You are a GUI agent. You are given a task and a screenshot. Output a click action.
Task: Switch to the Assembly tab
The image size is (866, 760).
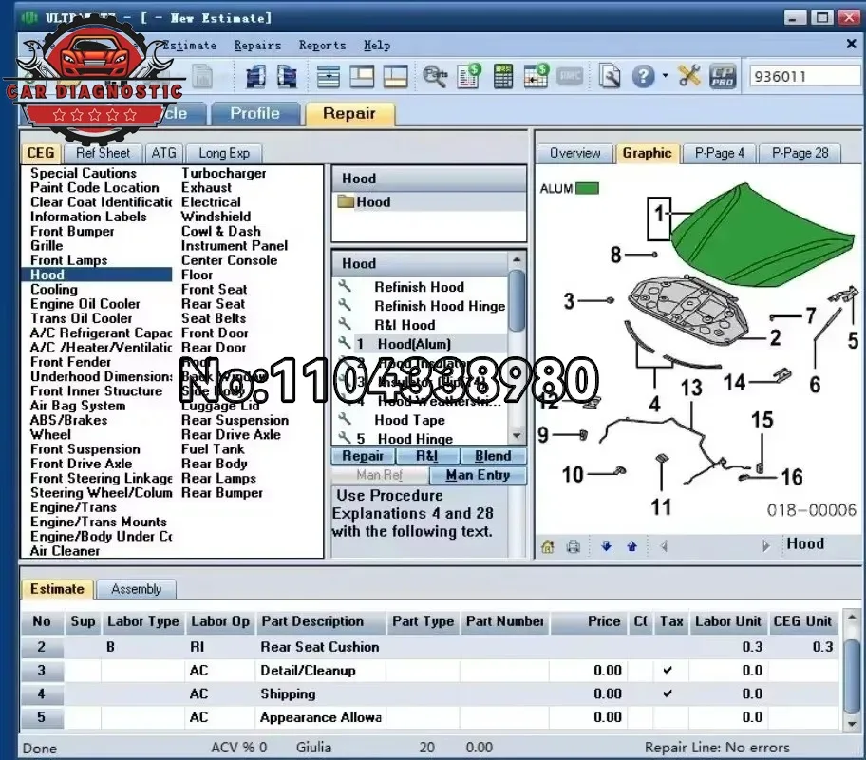(136, 589)
